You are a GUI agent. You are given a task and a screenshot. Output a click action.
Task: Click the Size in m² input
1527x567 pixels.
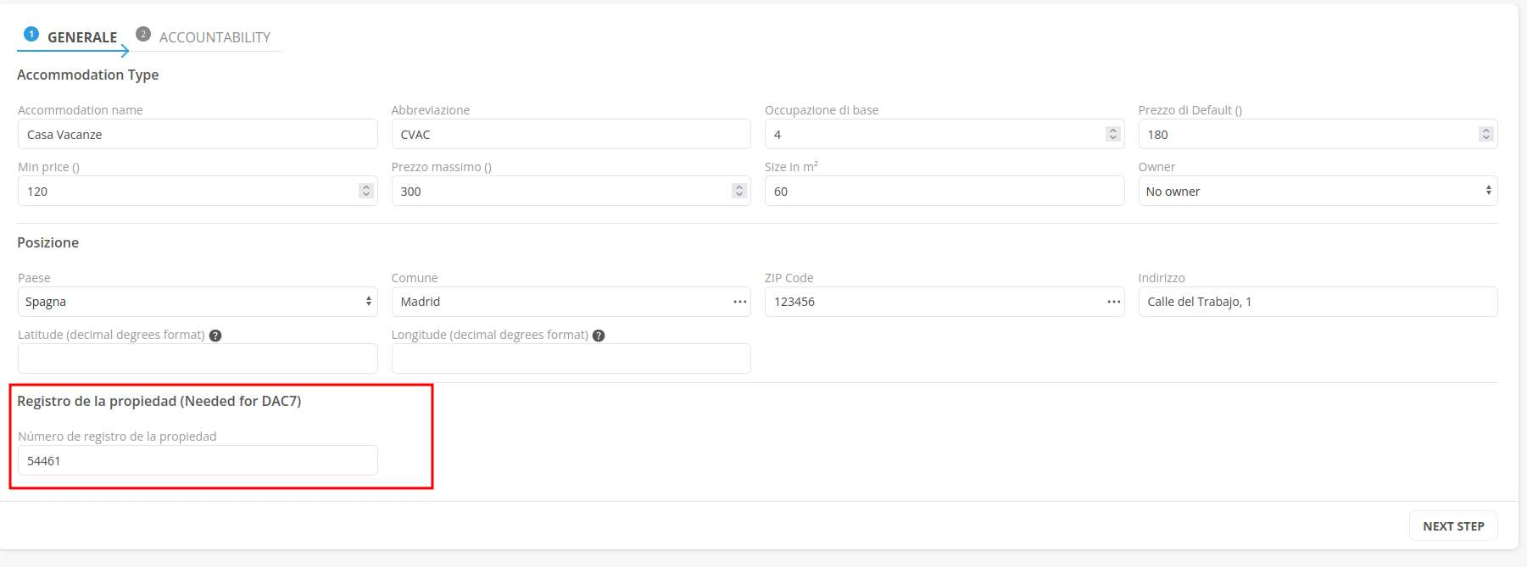(x=943, y=191)
